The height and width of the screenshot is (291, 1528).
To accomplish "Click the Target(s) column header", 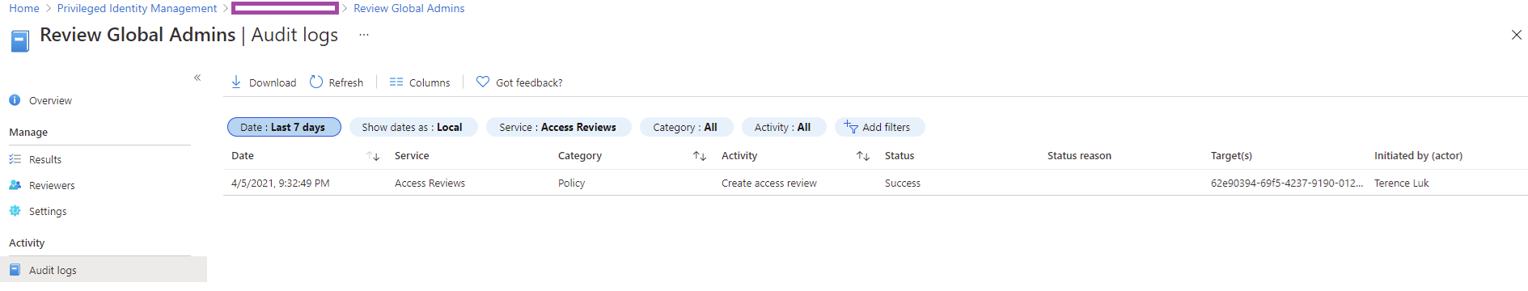I will 1231,156.
